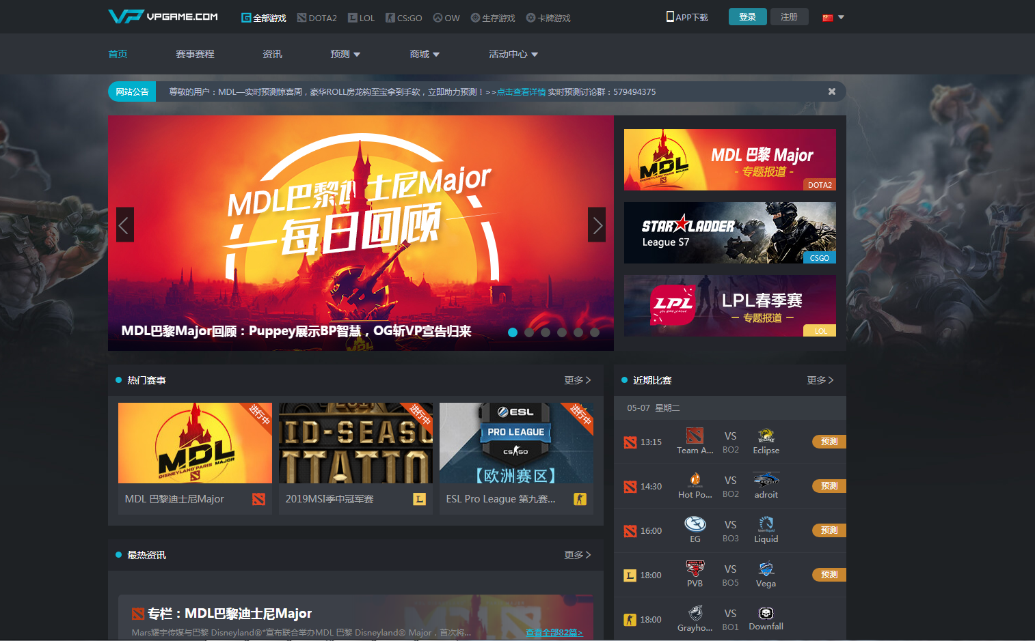Image resolution: width=1035 pixels, height=641 pixels.
Task: Click LOL icon for PVB match
Action: coord(630,575)
